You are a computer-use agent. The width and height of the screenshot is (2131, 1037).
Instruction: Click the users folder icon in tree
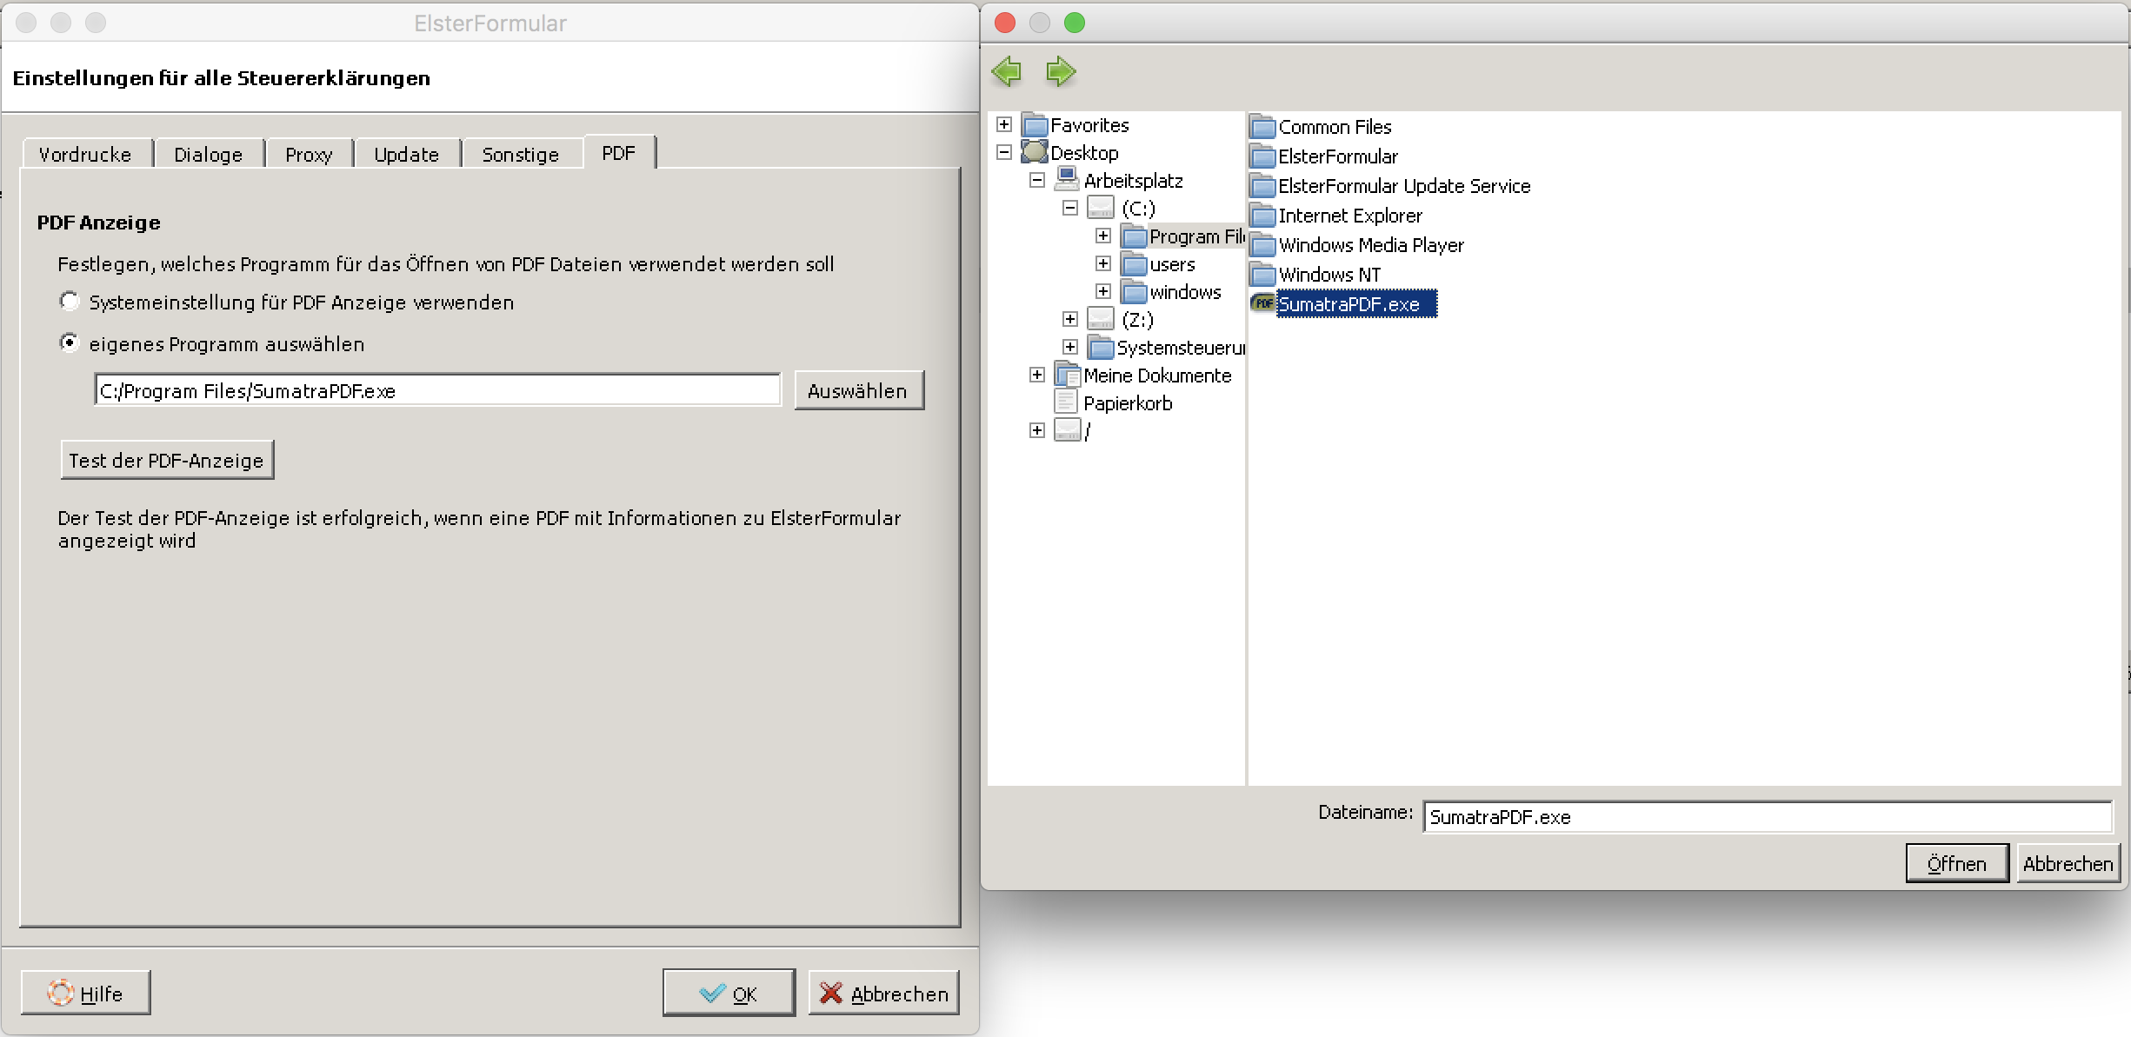(x=1134, y=264)
